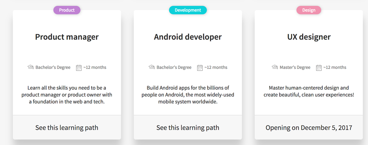
Task: Click ~12 months text on Android developer card
Action: (x=216, y=67)
